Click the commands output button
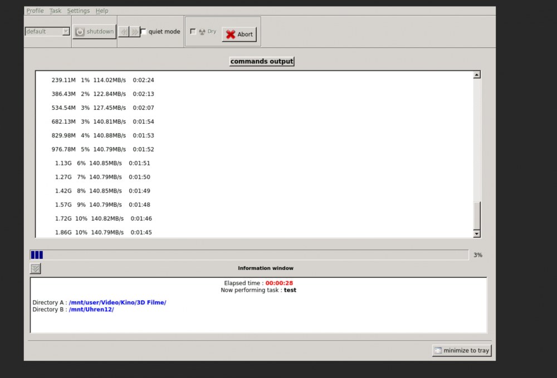Viewport: 557px width, 378px height. pyautogui.click(x=262, y=61)
